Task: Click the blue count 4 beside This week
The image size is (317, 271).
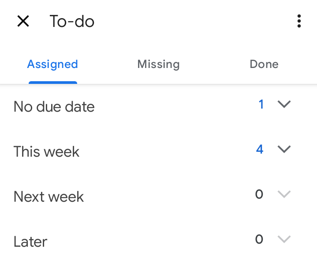Action: [x=260, y=149]
